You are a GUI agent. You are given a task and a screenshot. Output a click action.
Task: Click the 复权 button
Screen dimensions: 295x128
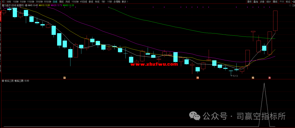tap(249, 2)
